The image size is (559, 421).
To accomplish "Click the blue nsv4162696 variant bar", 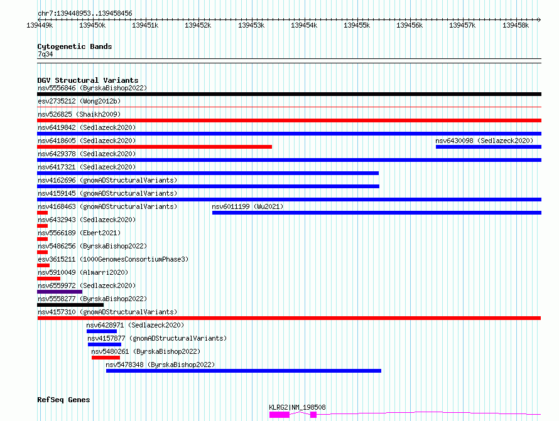I will (x=208, y=186).
